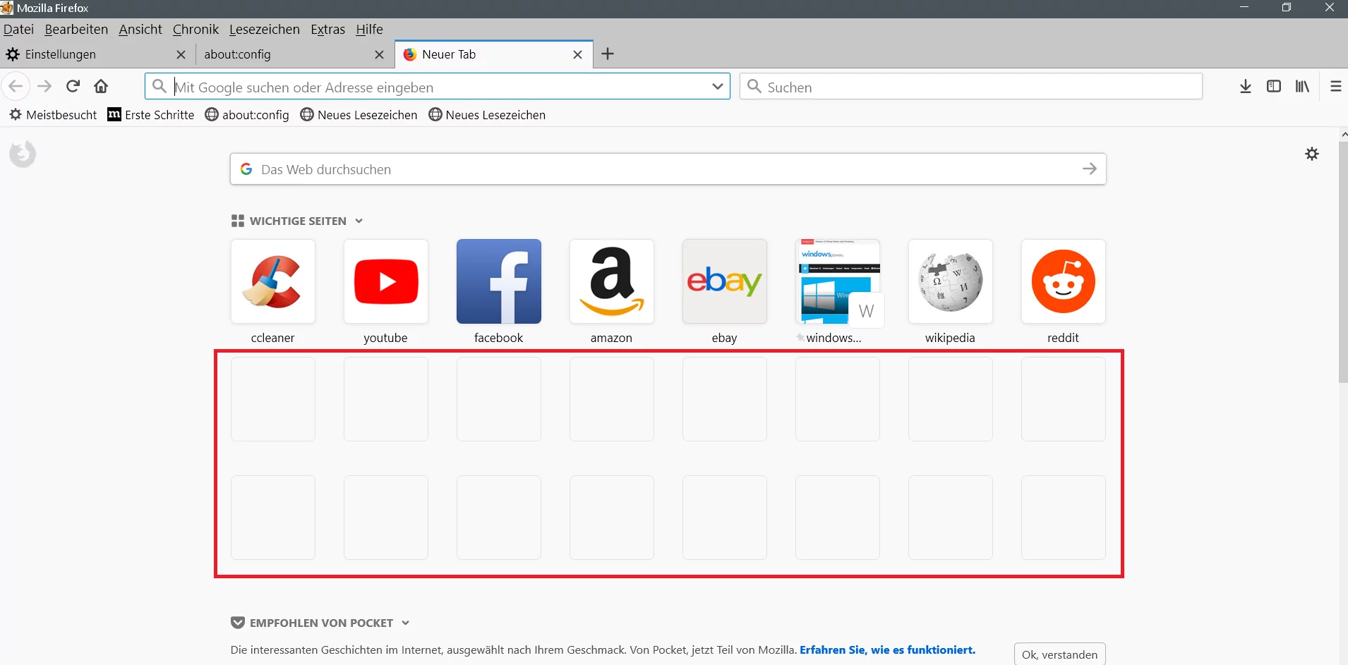Screen dimensions: 1348x665
Task: Focus the Das Web durchsuchen field
Action: coord(668,169)
